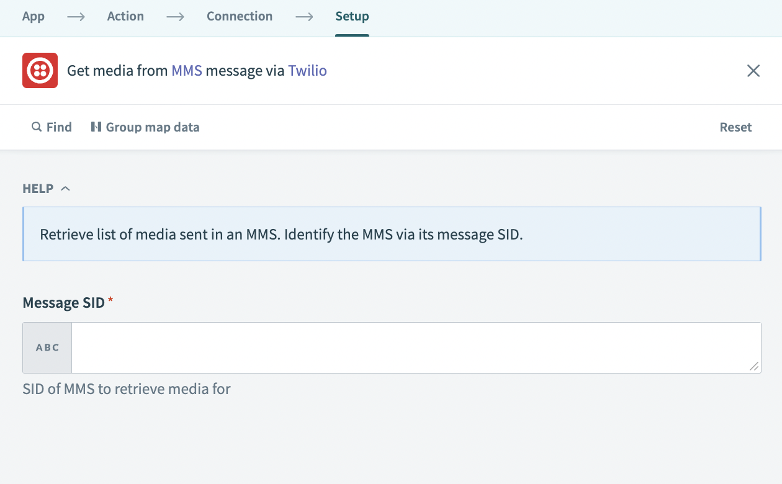Click the hint text below Message SID
782x484 pixels.
tap(127, 390)
